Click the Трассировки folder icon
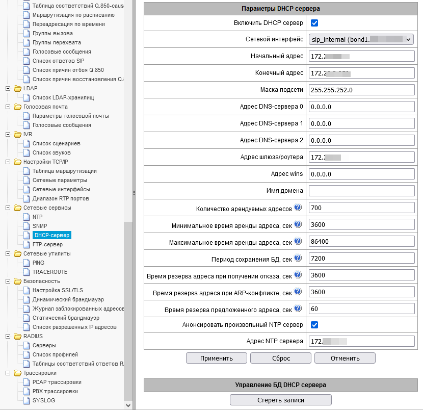The width and height of the screenshot is (423, 410). 17,373
